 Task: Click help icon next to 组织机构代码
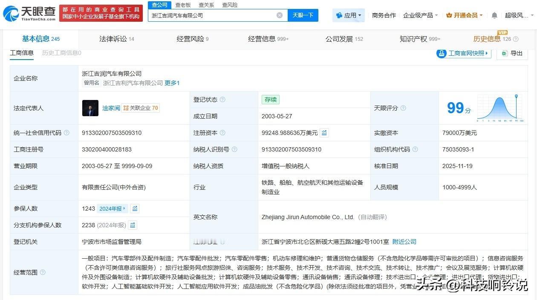click(x=415, y=149)
